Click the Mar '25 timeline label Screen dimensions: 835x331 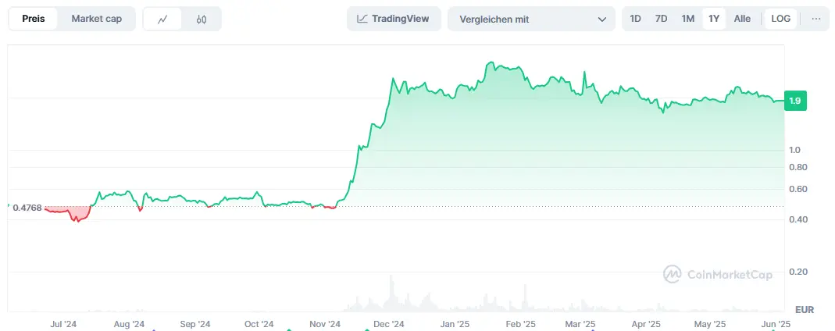[x=580, y=324]
